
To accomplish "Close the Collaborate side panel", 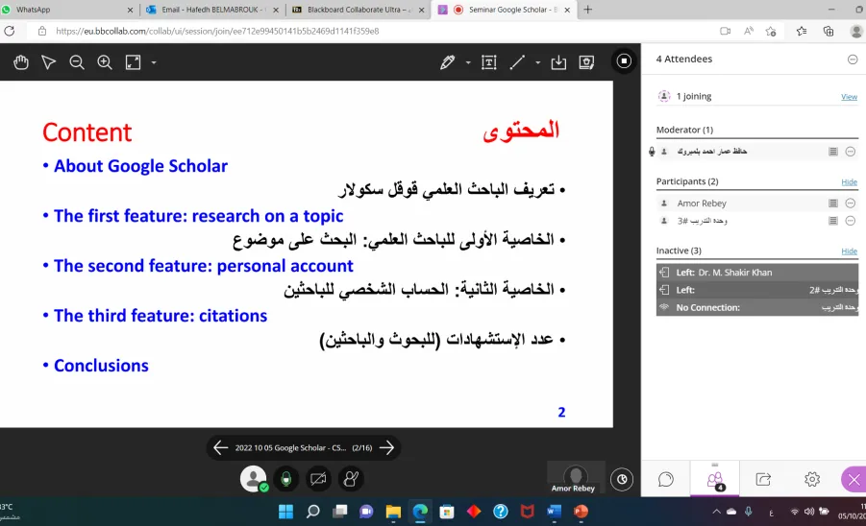I will coord(854,480).
